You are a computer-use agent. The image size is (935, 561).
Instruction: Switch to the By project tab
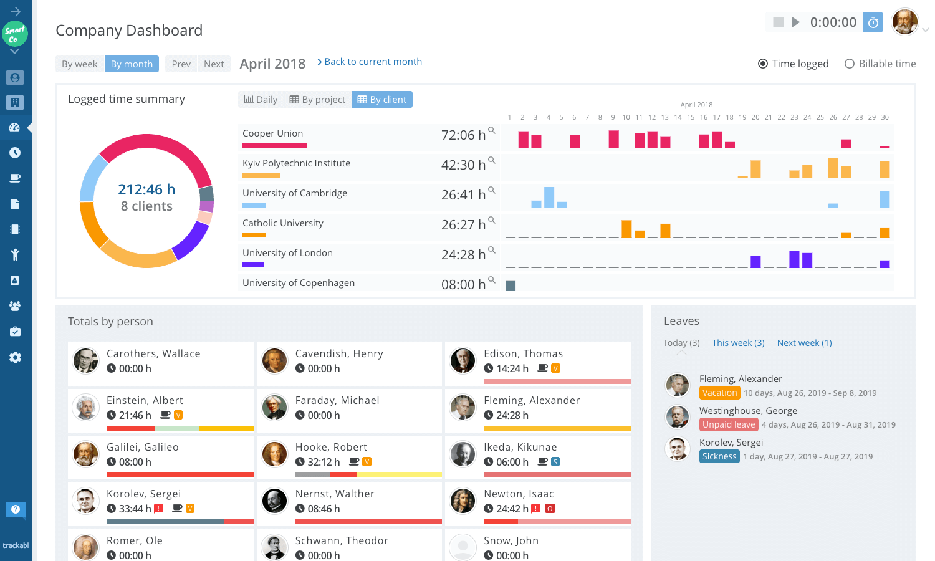(318, 99)
